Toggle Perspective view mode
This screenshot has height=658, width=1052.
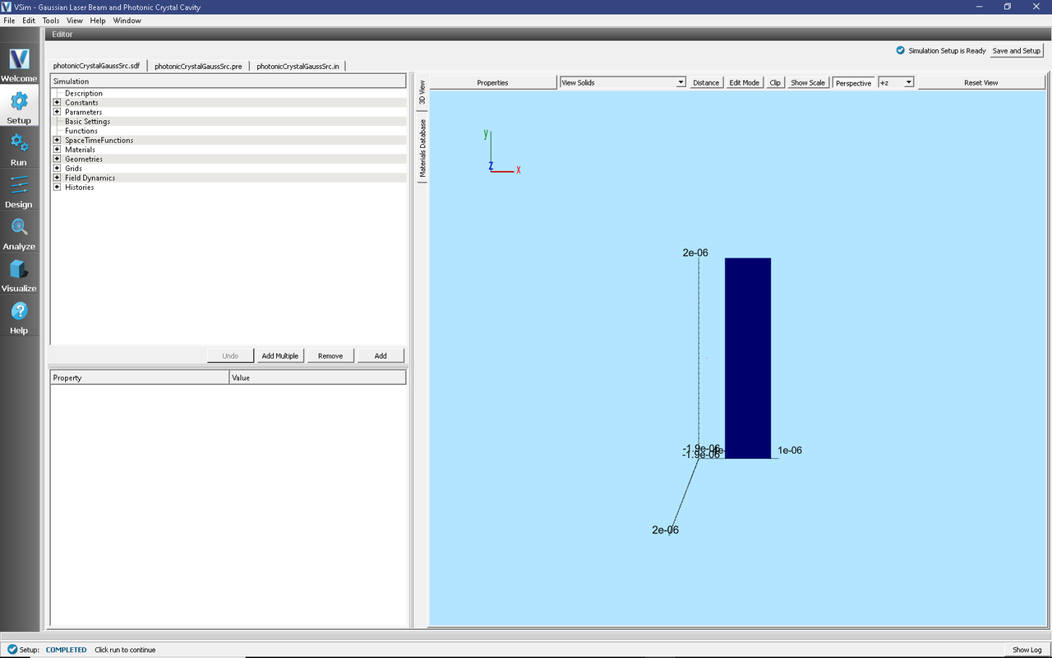click(x=853, y=82)
